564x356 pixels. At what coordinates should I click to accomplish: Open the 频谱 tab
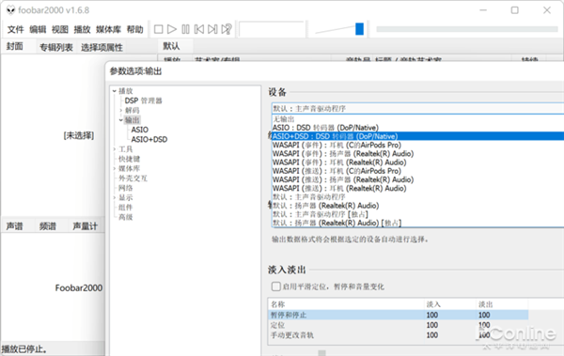48,225
